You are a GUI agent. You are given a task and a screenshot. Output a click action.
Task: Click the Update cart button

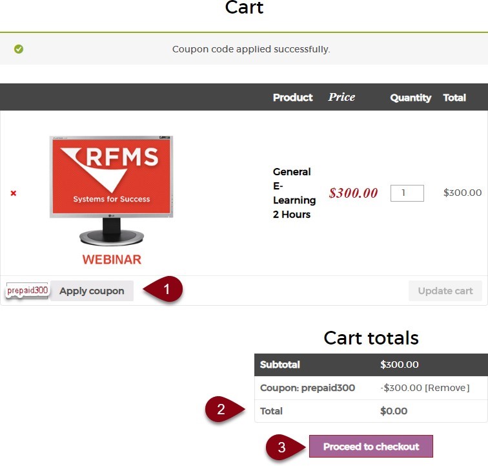pos(445,291)
